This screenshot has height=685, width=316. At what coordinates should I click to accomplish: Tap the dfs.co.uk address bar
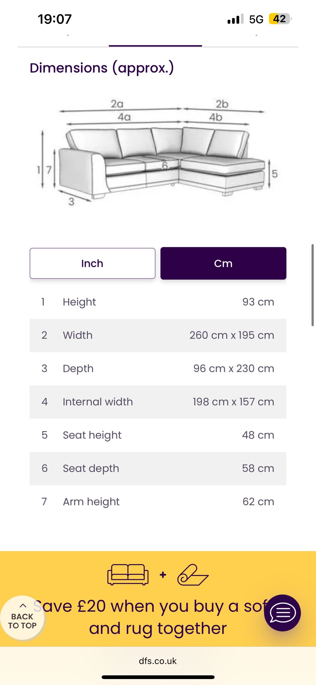pos(158,661)
